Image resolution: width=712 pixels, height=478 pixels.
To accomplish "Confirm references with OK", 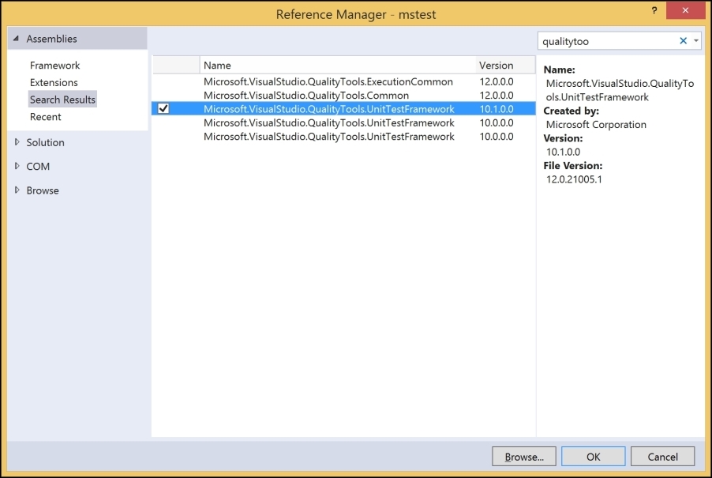I will tap(593, 456).
